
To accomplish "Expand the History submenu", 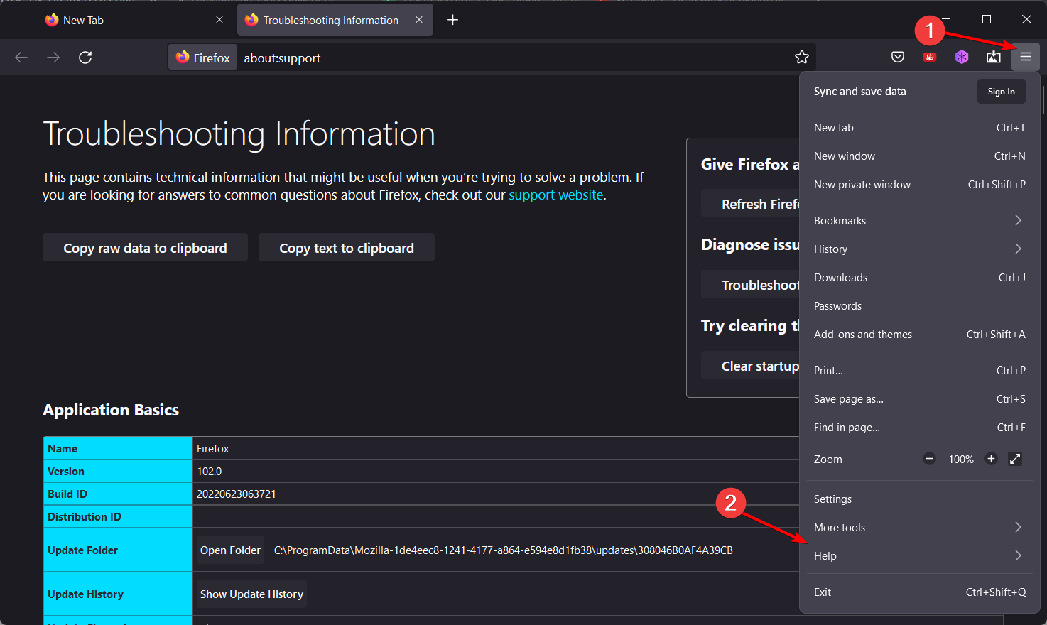I will click(920, 249).
